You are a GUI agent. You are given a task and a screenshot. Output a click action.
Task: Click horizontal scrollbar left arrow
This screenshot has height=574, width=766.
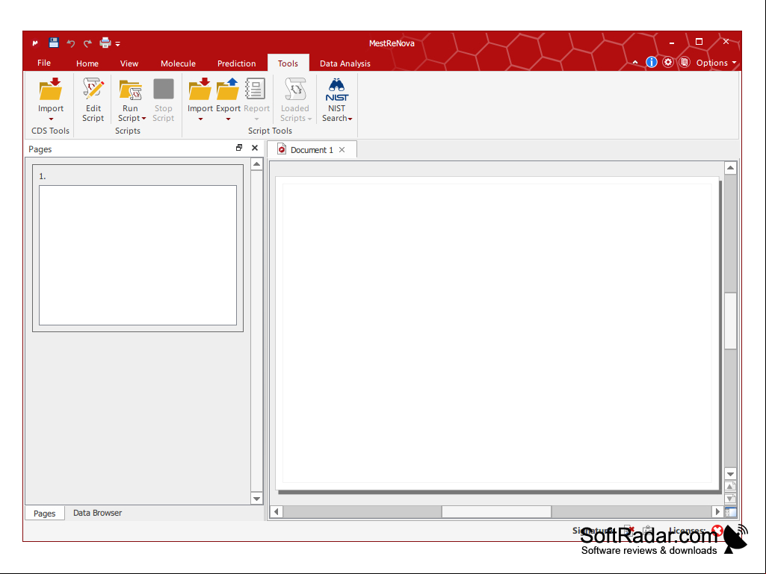tap(277, 511)
